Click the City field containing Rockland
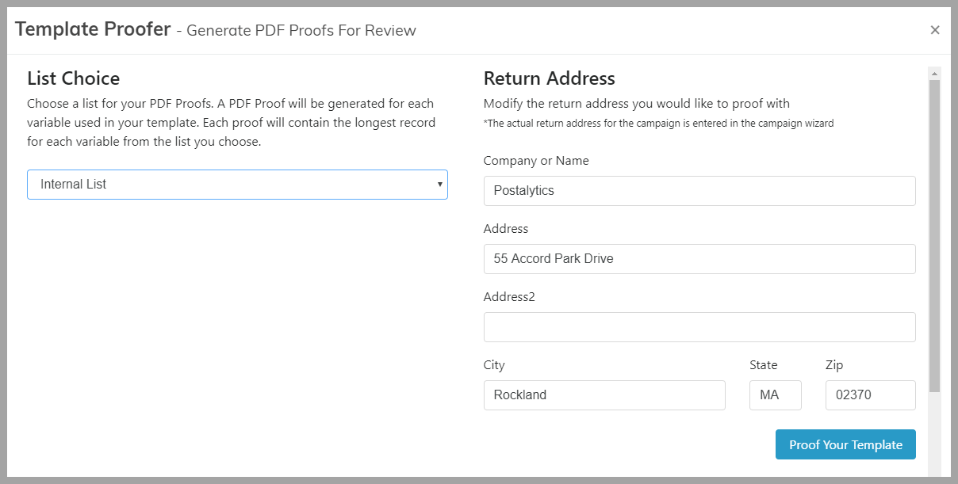The height and width of the screenshot is (484, 958). [604, 395]
